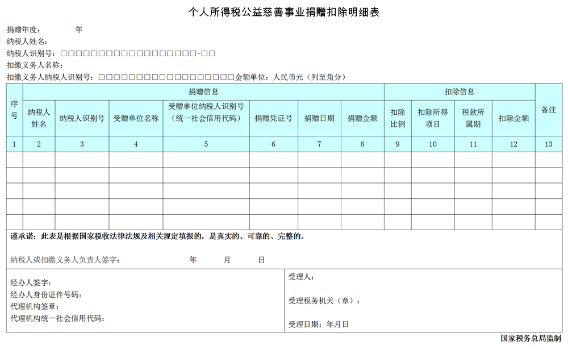Select the 备注 column header
Image resolution: width=568 pixels, height=350 pixels.
pos(548,110)
